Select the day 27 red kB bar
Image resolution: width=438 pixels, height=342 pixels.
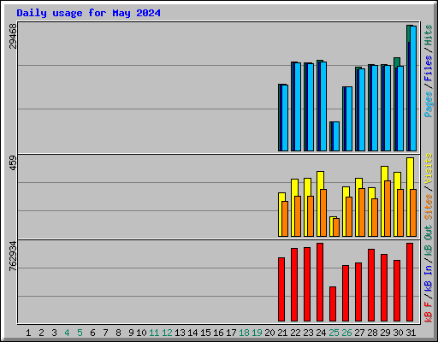click(x=358, y=292)
